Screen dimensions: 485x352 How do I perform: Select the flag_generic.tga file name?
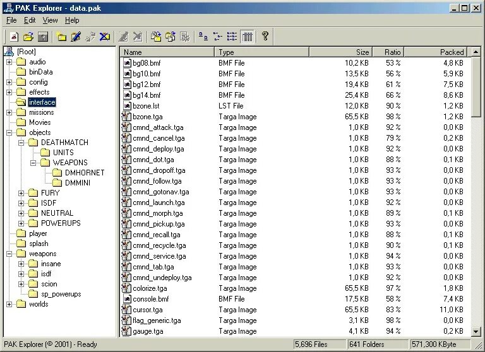point(157,320)
